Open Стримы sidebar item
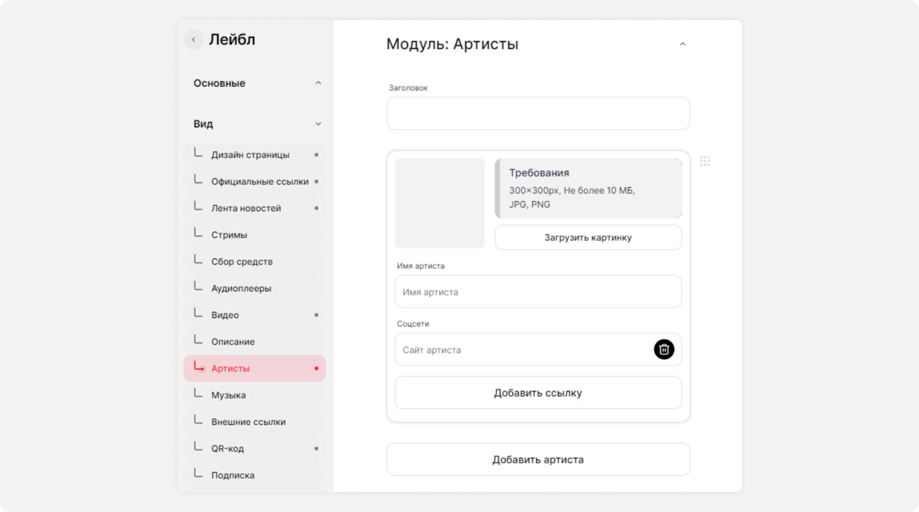The width and height of the screenshot is (919, 512). point(229,235)
